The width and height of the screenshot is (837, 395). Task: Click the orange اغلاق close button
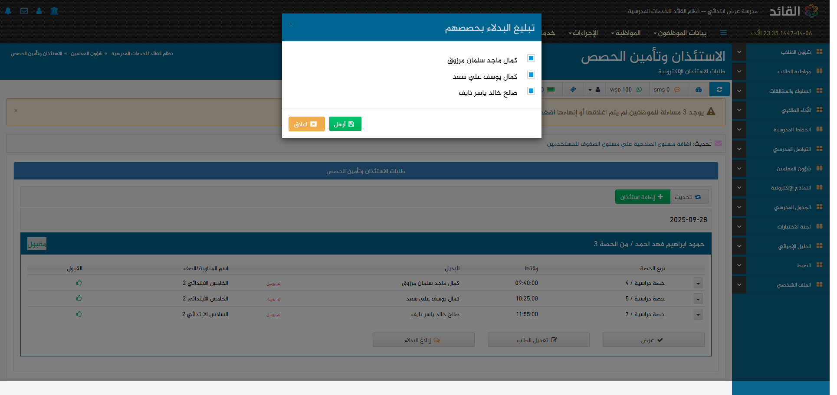coord(306,124)
